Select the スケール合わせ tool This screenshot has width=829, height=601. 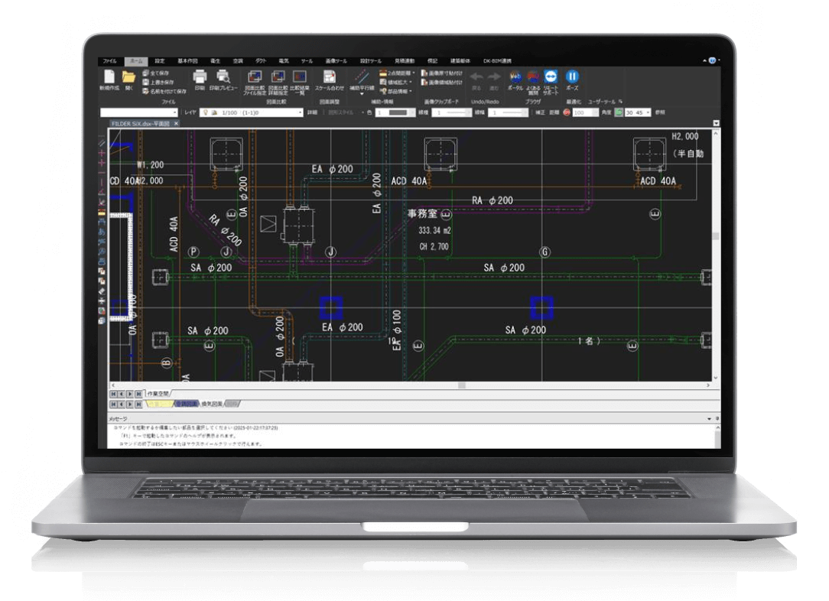[329, 79]
